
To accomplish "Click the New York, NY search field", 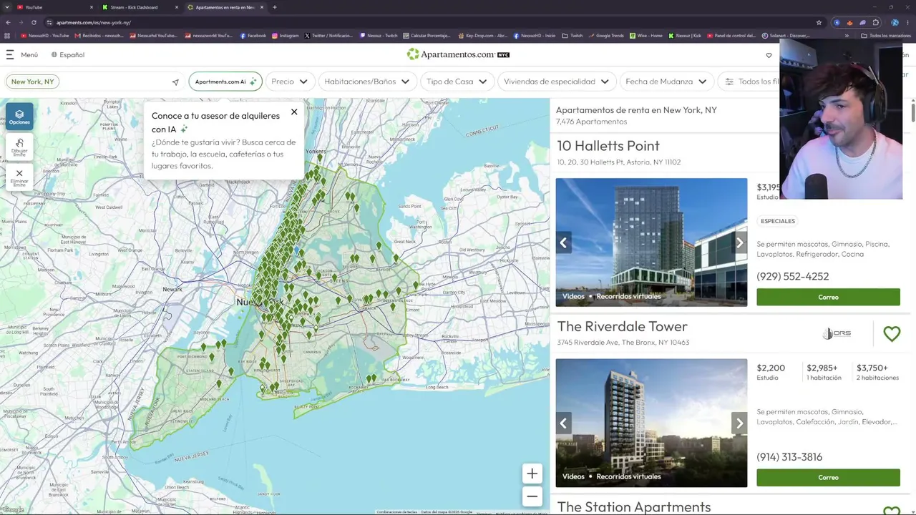I will [x=94, y=82].
